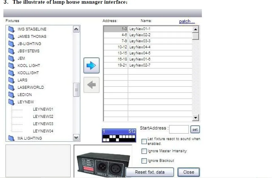The width and height of the screenshot is (272, 178).
Task: Open the LARS folder icon
Action: 11,80
